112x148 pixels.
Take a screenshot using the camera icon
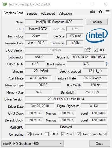(93, 12)
